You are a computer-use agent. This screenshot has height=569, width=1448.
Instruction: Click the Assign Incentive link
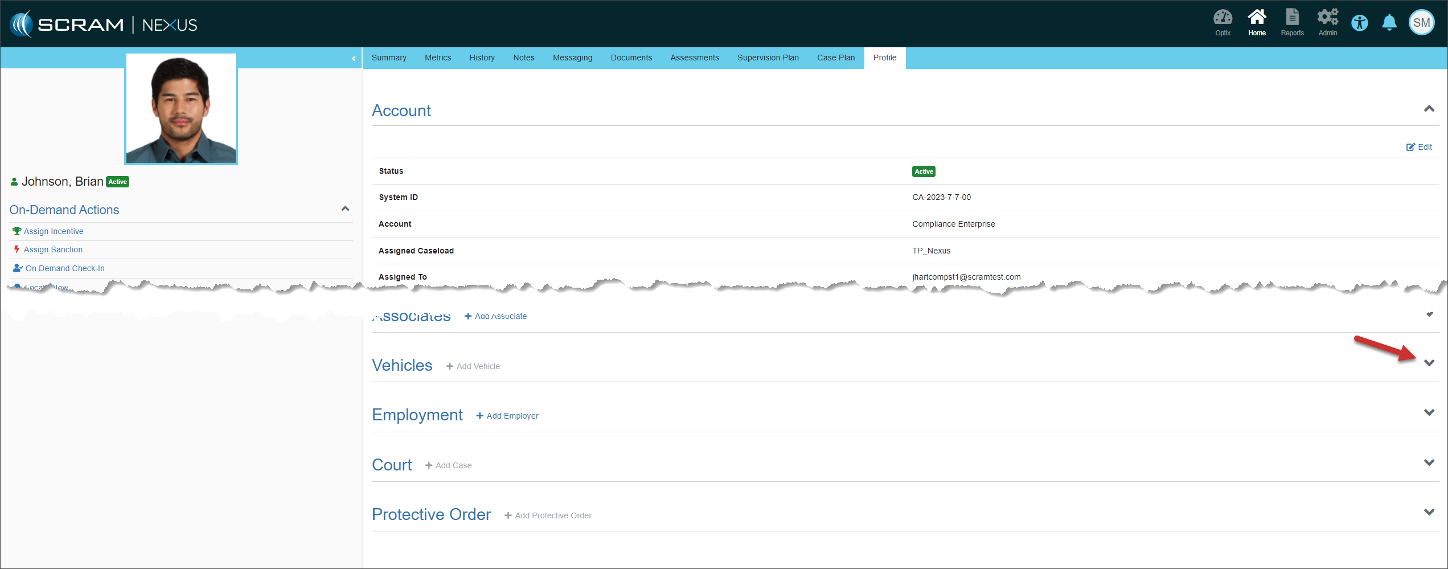click(54, 231)
